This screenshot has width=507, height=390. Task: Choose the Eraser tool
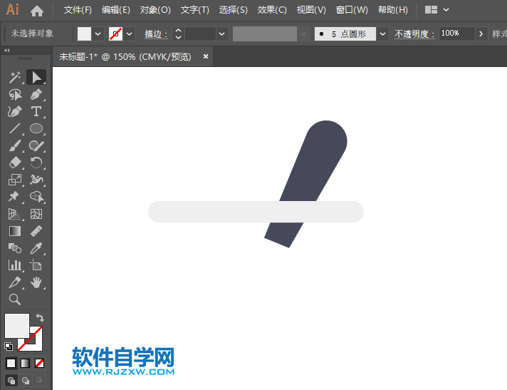click(15, 163)
